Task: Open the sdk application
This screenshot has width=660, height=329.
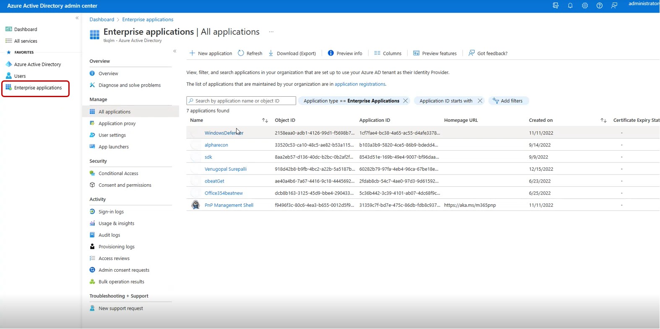Action: click(x=208, y=157)
